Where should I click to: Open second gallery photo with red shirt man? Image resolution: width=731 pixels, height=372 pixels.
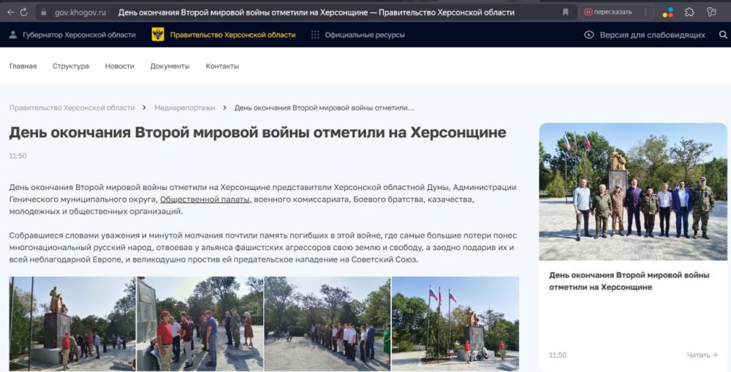[x=200, y=324]
